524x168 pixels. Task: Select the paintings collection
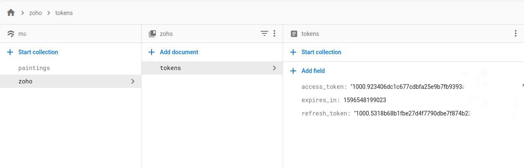click(34, 68)
